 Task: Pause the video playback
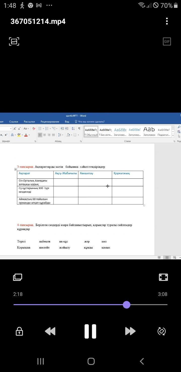tap(90, 331)
